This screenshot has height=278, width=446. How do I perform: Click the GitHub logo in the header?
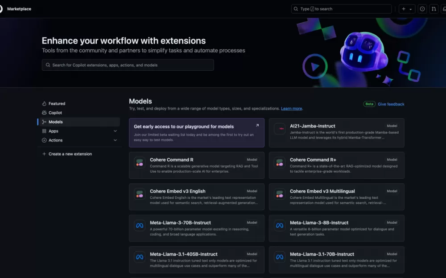(1, 9)
